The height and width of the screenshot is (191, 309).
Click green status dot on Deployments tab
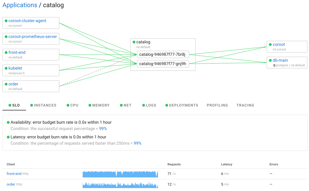pos(167,105)
